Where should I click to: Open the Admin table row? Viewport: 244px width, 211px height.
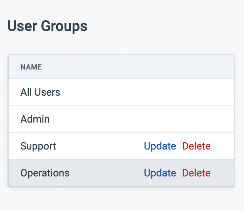point(121,119)
